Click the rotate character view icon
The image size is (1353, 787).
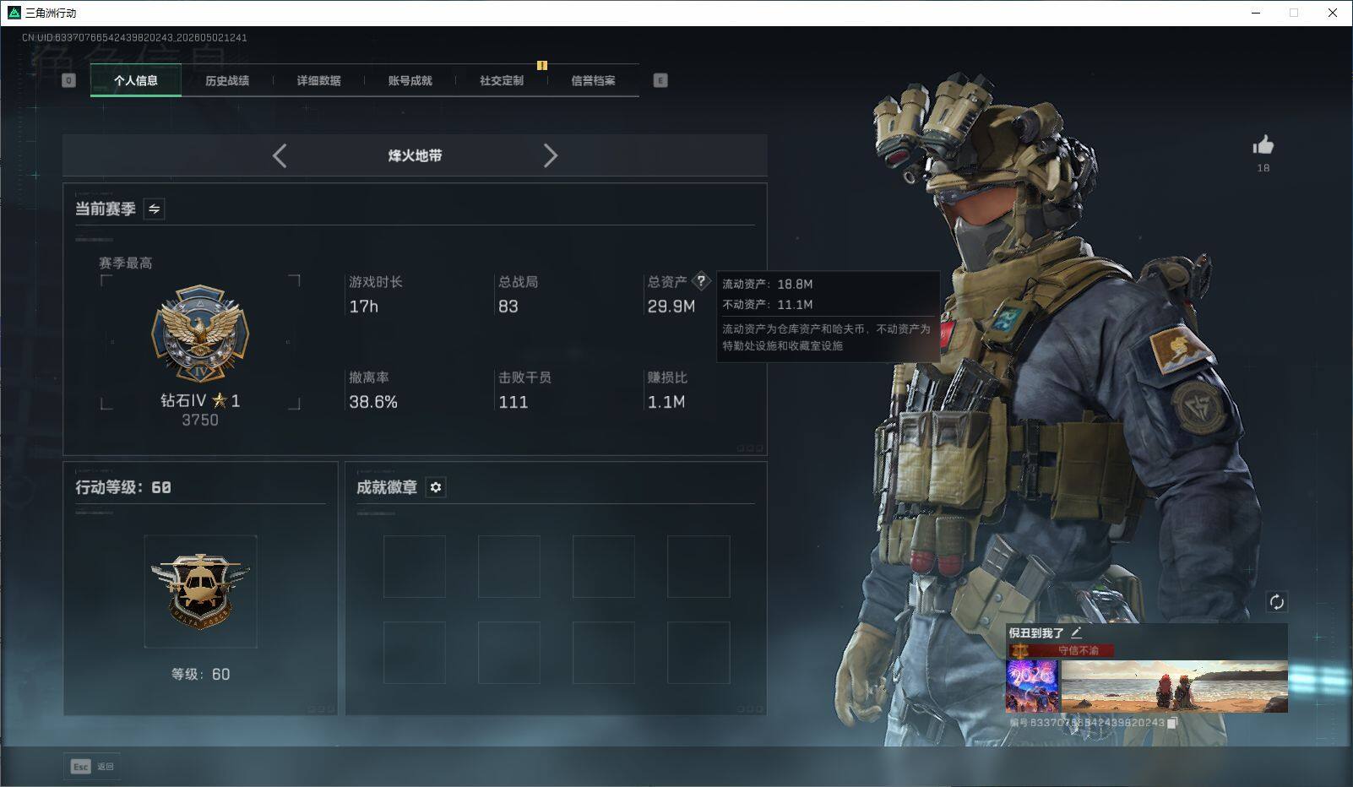pyautogui.click(x=1276, y=602)
